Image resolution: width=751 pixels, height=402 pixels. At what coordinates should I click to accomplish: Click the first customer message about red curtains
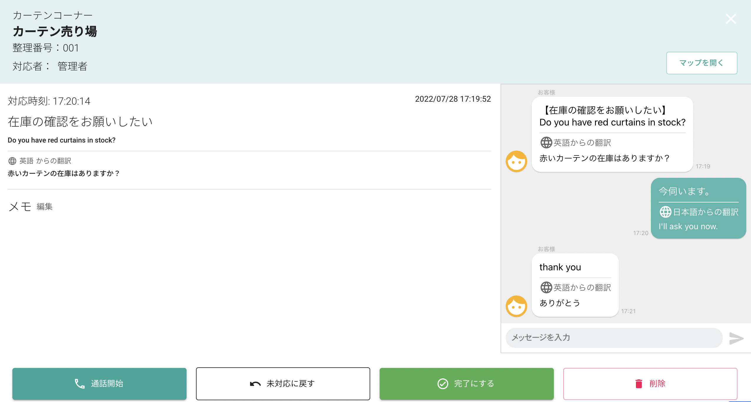(612, 134)
